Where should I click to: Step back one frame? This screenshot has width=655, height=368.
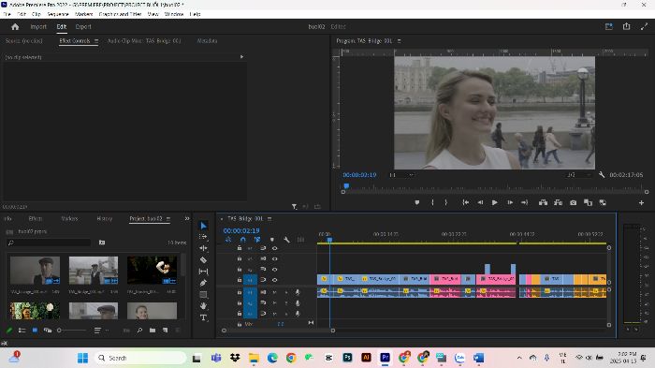point(480,202)
